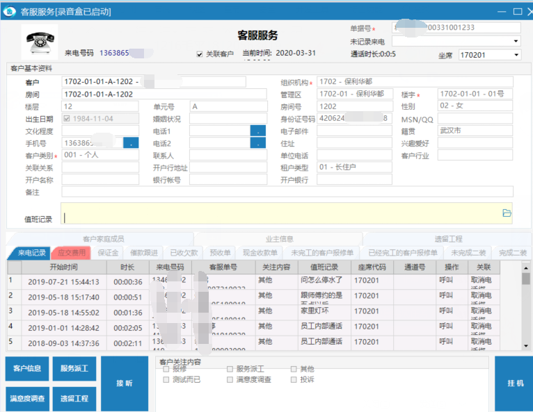Open the folder icon in 值班记录 field
This screenshot has width=533, height=412.
(507, 213)
